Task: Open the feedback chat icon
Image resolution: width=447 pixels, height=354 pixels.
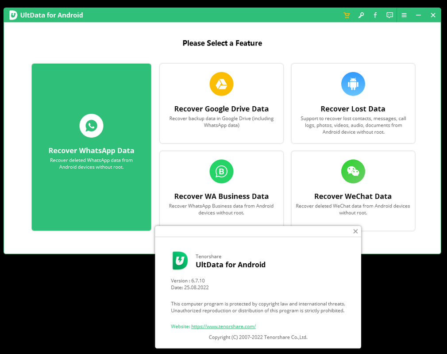Action: (389, 15)
